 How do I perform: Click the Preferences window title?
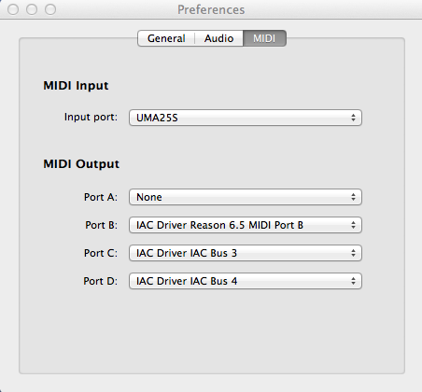tap(211, 9)
